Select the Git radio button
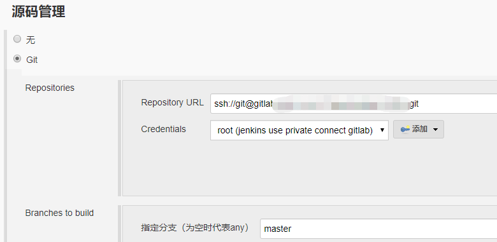 (17, 59)
